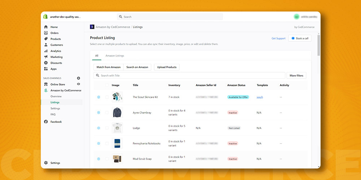View online store with eye icon
Image resolution: width=361 pixels, height=180 pixels.
click(x=78, y=84)
